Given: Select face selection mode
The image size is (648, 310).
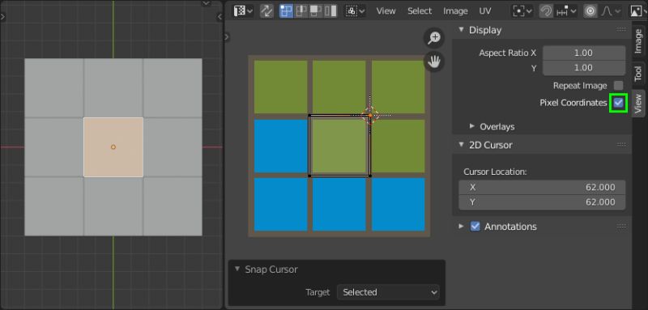Looking at the screenshot, I should [x=316, y=11].
